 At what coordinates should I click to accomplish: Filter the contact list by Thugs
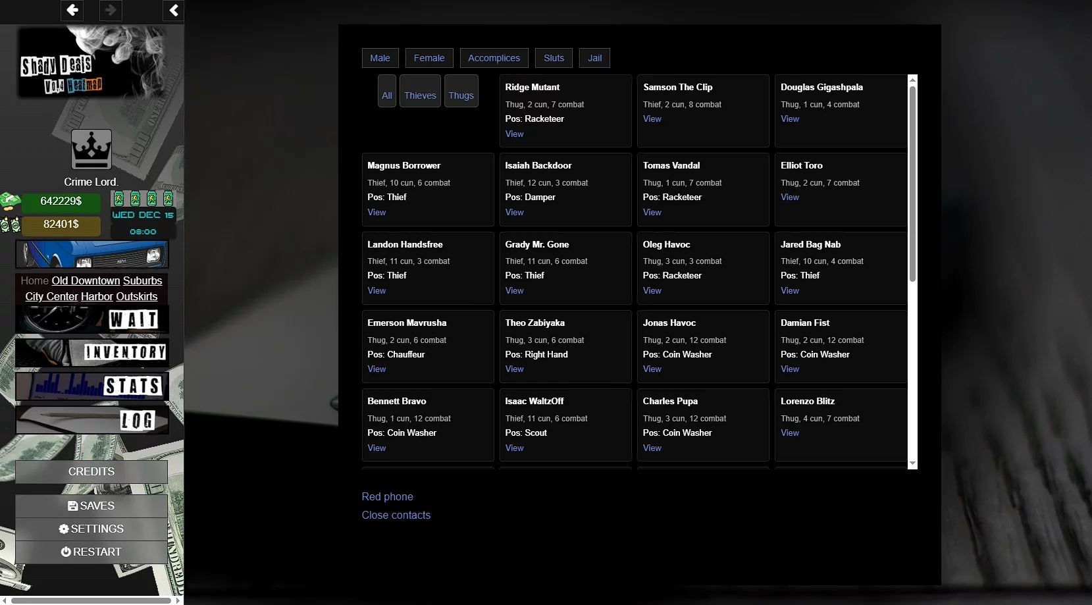click(461, 95)
